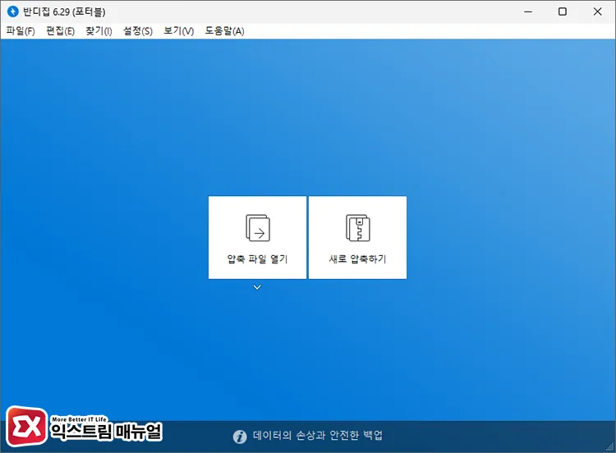The height and width of the screenshot is (453, 616).
Task: Click the 압축 파일 열기 tile
Action: [257, 237]
